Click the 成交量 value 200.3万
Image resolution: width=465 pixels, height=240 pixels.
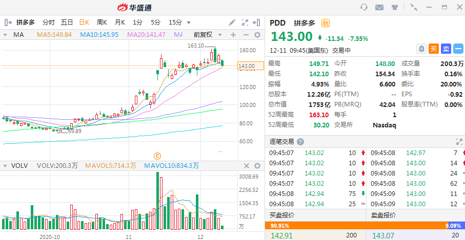pyautogui.click(x=452, y=63)
